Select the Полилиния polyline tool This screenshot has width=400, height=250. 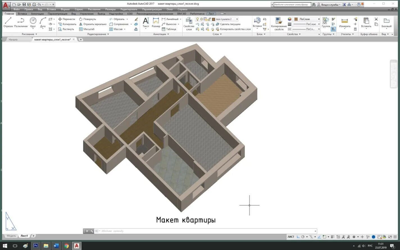coord(21,22)
